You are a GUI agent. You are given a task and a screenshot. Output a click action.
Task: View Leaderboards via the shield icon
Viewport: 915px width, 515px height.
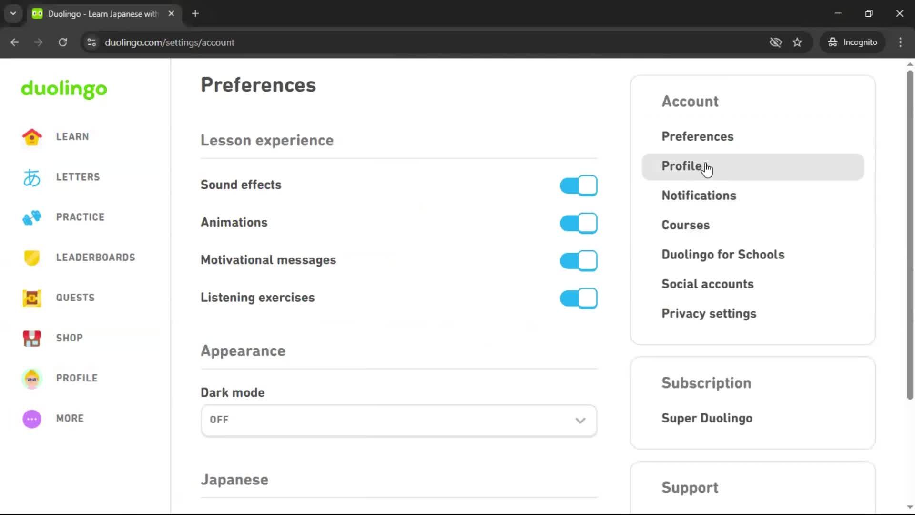coord(31,257)
